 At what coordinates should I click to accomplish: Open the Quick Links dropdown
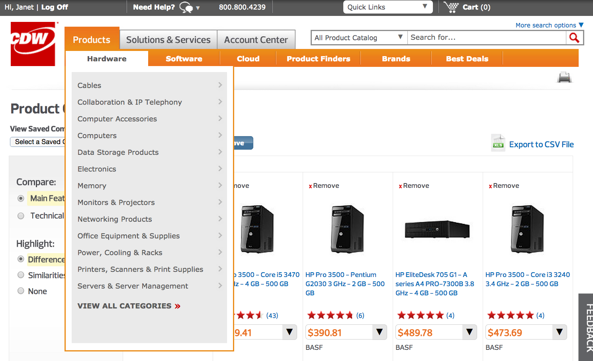(x=388, y=7)
